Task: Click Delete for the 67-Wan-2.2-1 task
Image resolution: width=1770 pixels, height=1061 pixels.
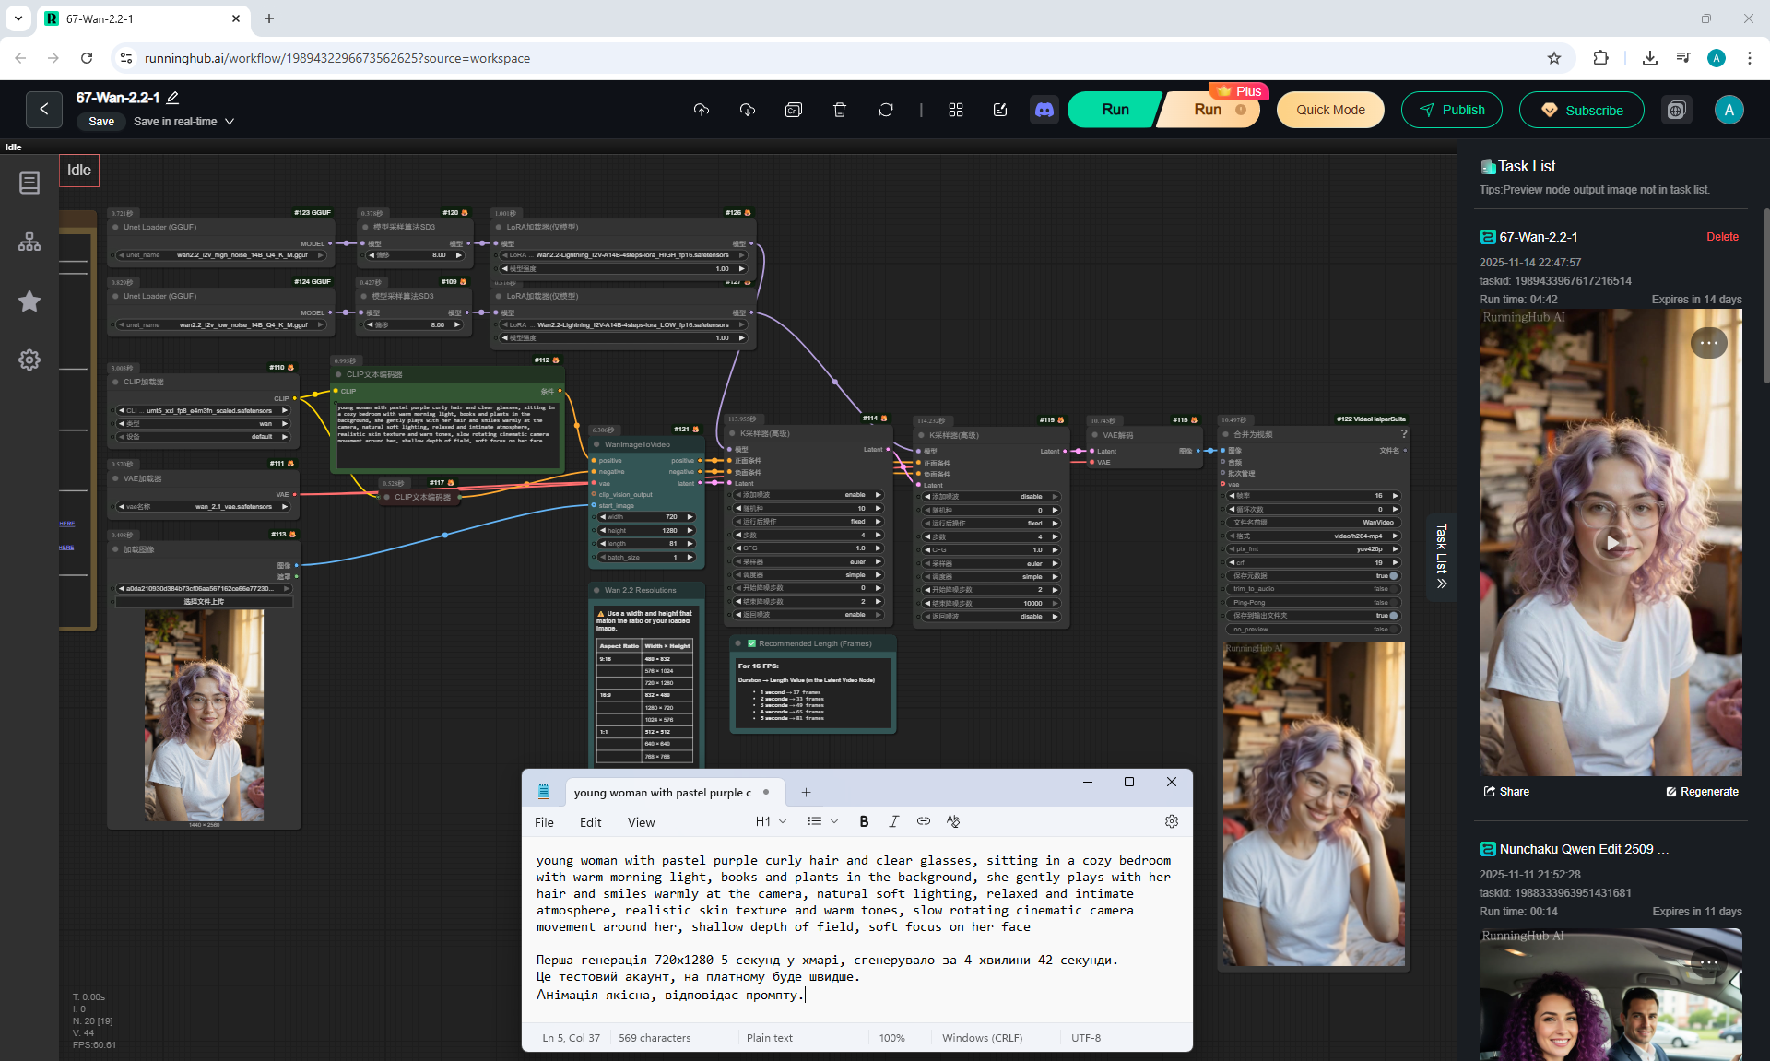Action: (1721, 237)
